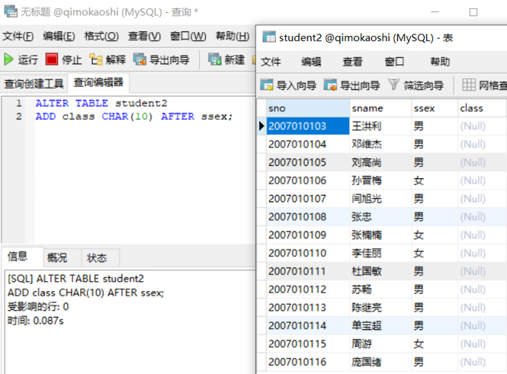This screenshot has width=507, height=374.
Task: Select cell 2007010108
Action: pos(307,217)
